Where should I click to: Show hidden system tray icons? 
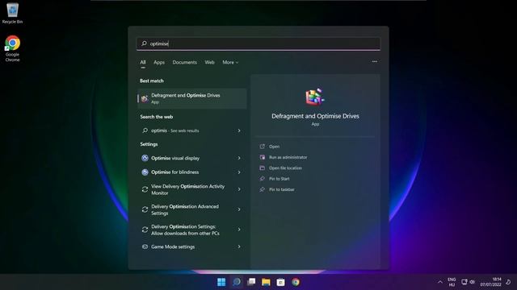[x=440, y=282]
